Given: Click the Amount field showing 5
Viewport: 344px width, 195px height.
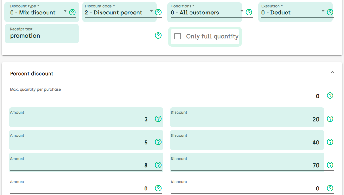Looking at the screenshot, I should coord(80,143).
